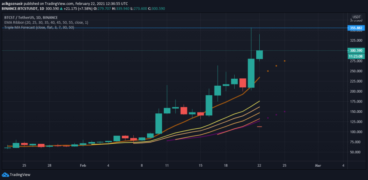Click the 18 date label on time axis

[x=226, y=165]
